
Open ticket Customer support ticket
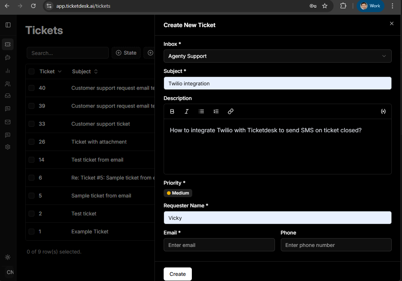coord(101,124)
